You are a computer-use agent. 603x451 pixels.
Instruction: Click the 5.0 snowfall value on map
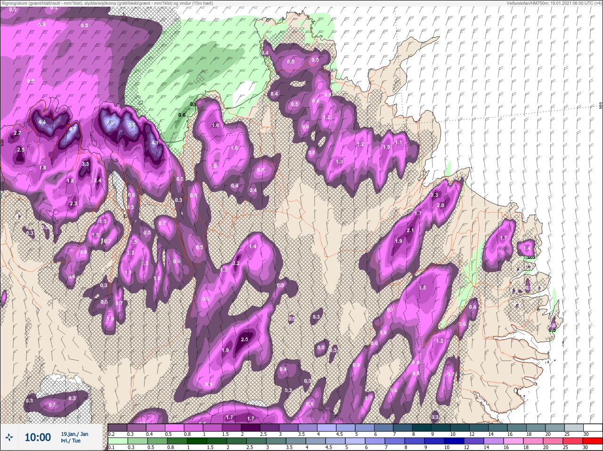(x=131, y=125)
